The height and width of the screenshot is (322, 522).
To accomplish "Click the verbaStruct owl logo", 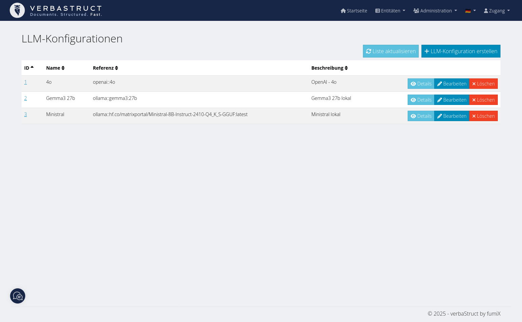I will [17, 10].
